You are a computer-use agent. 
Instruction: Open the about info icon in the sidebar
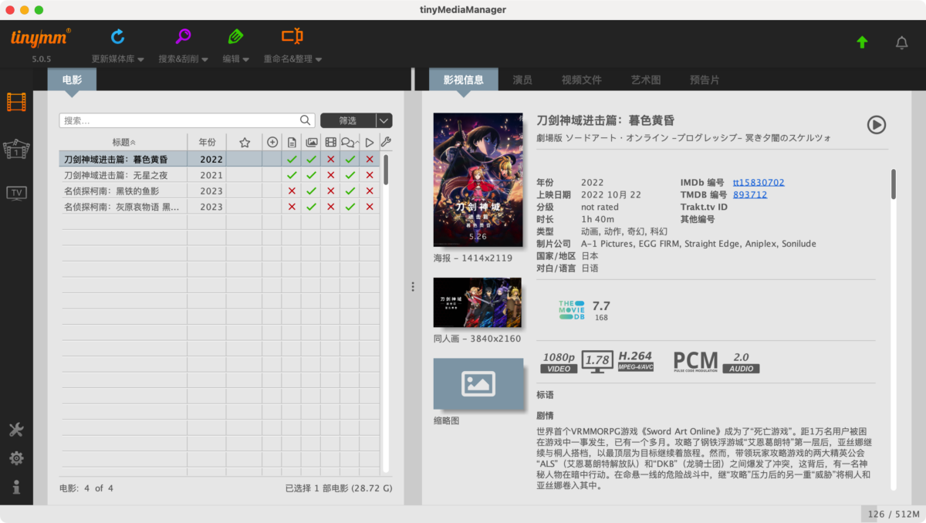(x=16, y=487)
